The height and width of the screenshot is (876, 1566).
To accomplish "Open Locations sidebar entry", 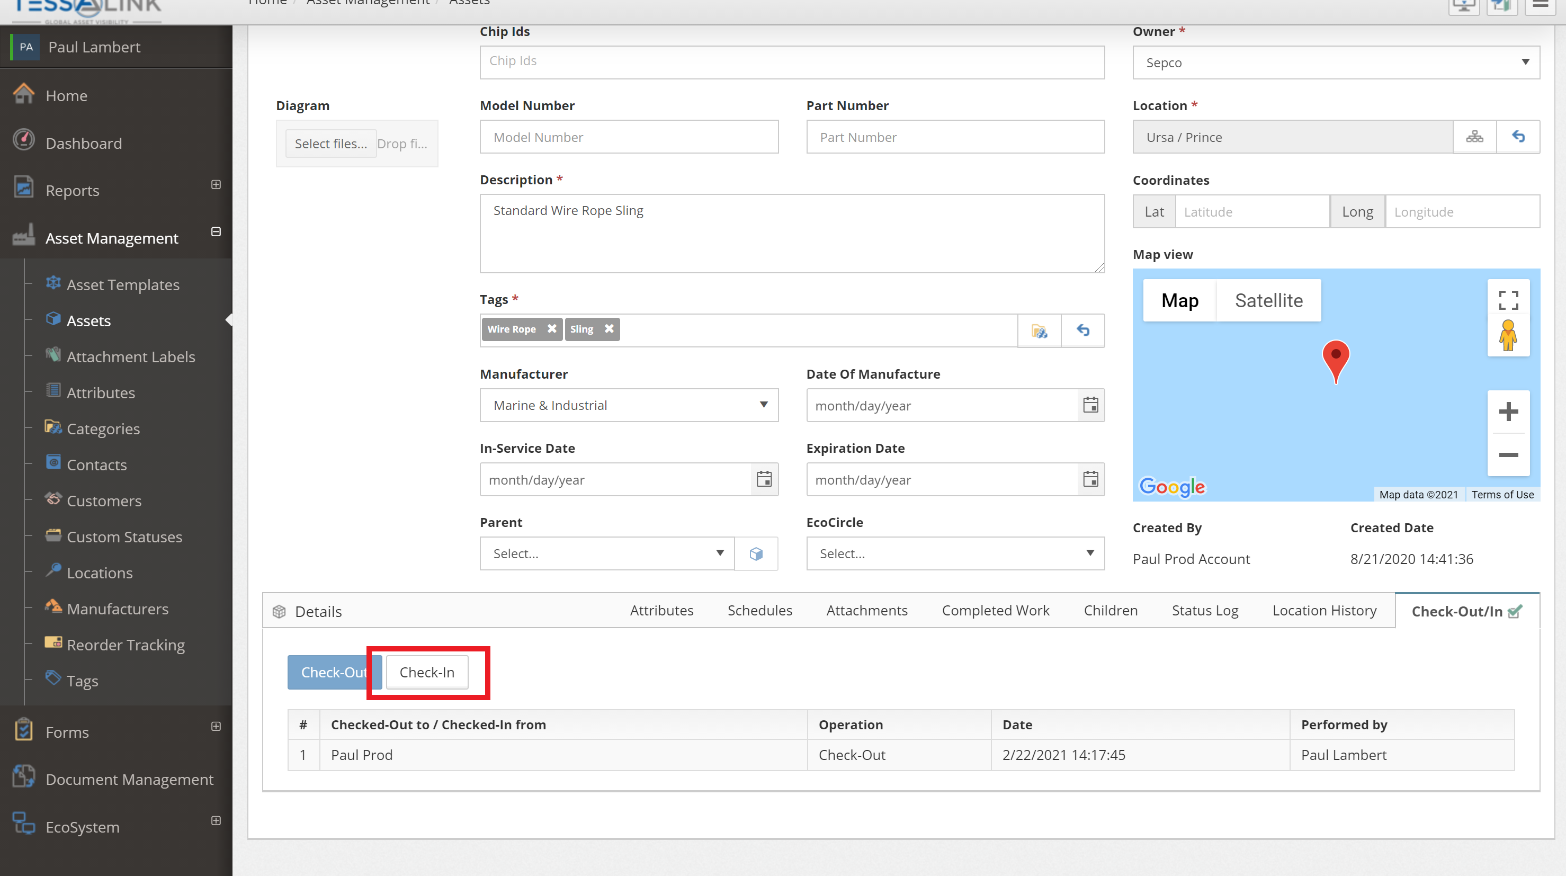I will coord(100,573).
